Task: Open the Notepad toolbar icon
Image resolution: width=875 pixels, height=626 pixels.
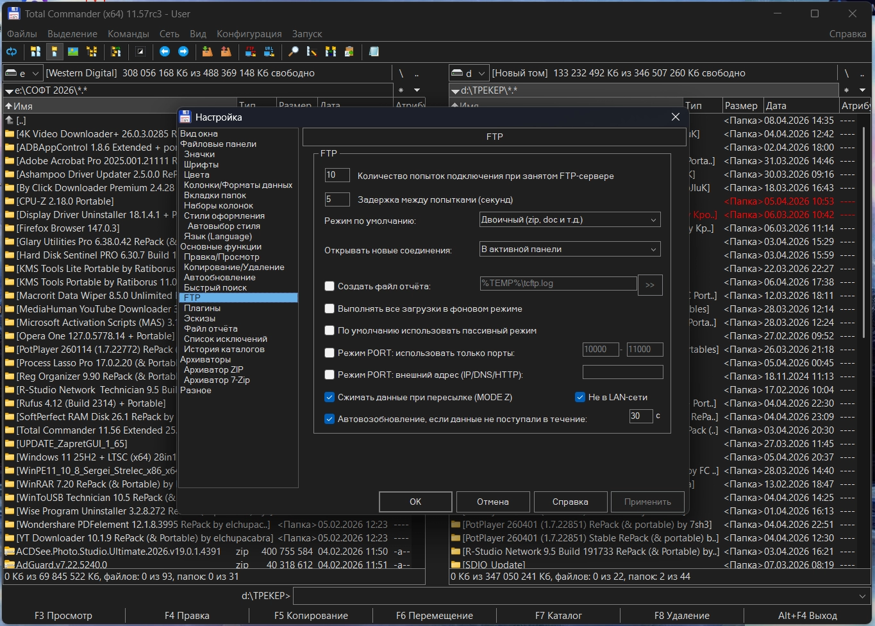Action: coord(374,51)
